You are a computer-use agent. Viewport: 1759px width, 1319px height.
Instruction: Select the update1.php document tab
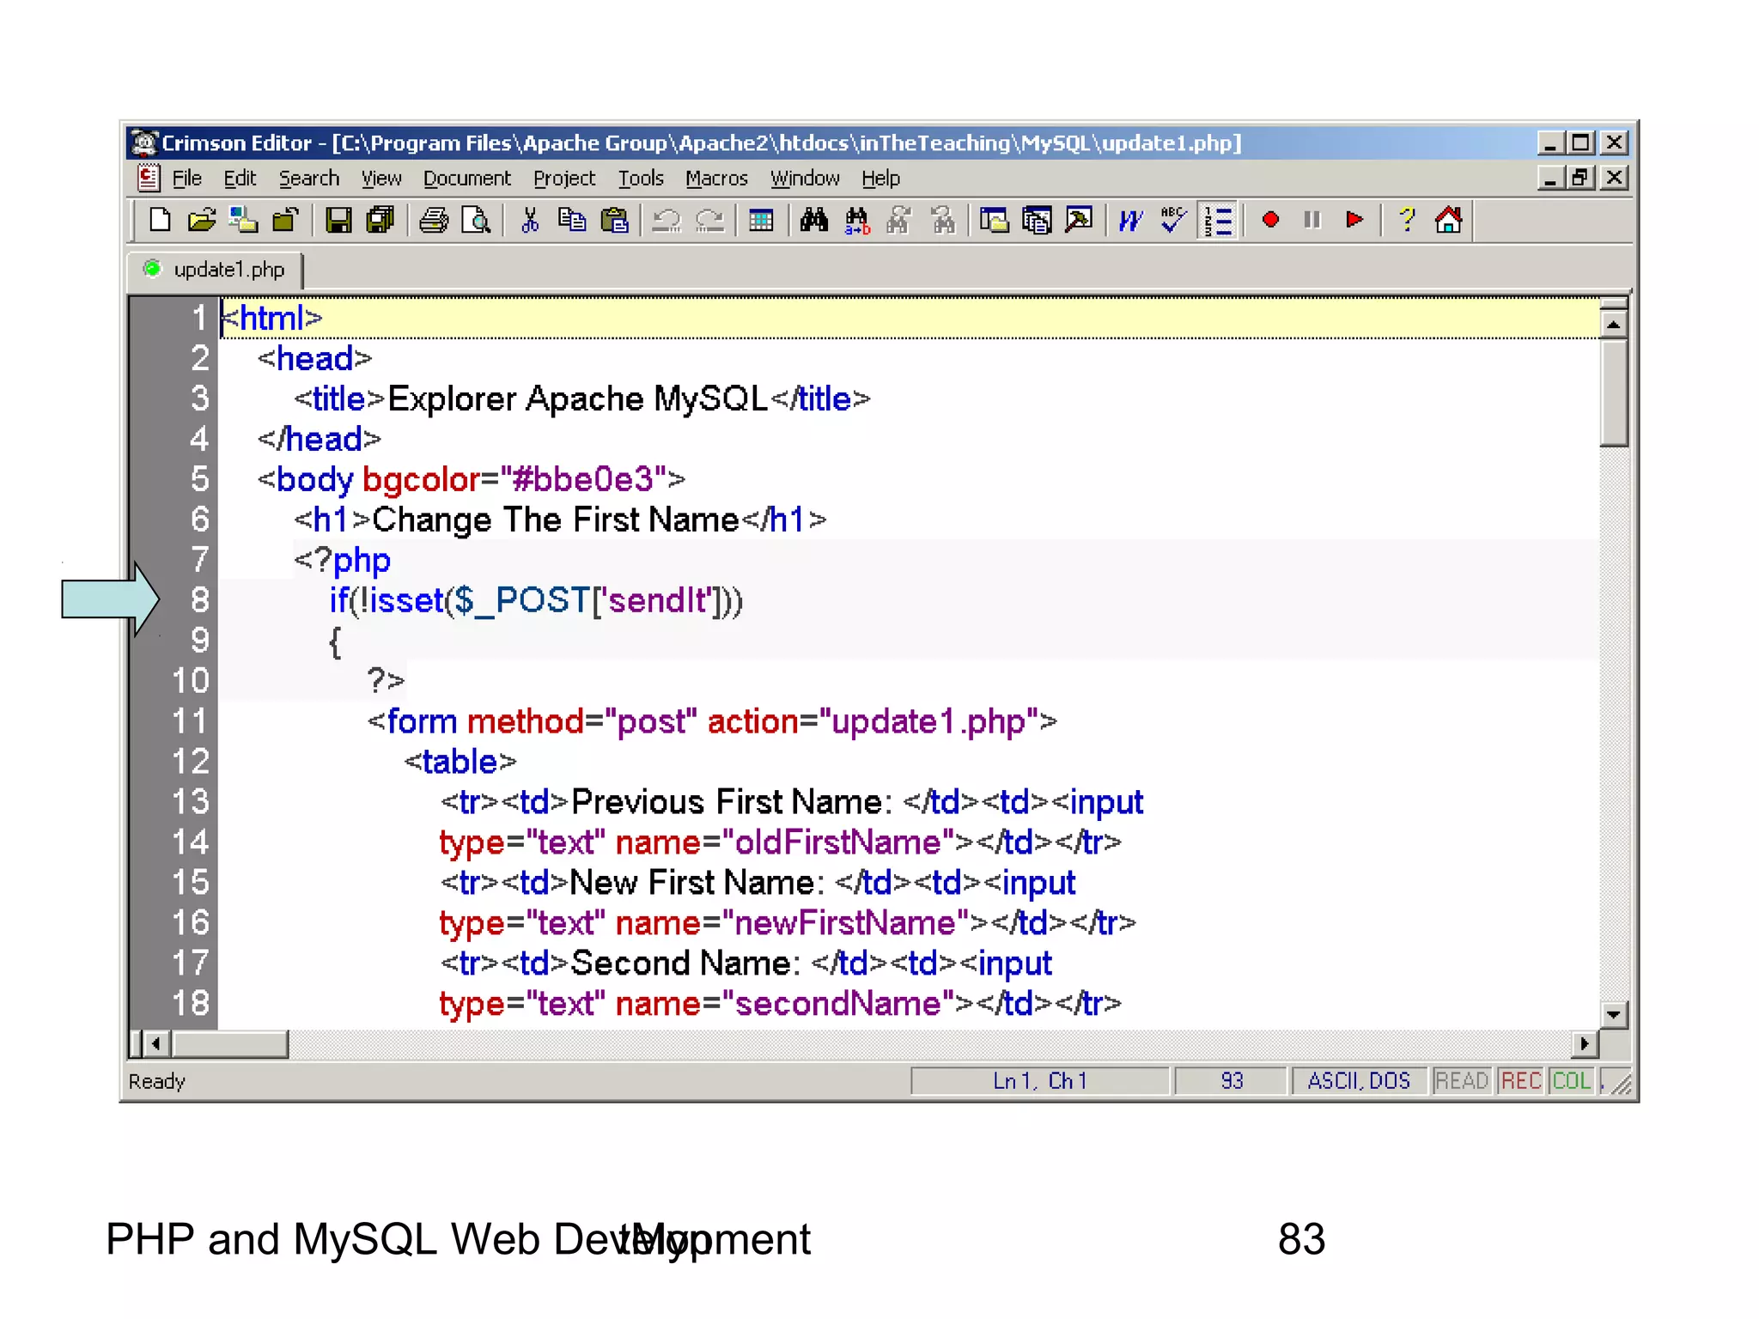click(216, 270)
